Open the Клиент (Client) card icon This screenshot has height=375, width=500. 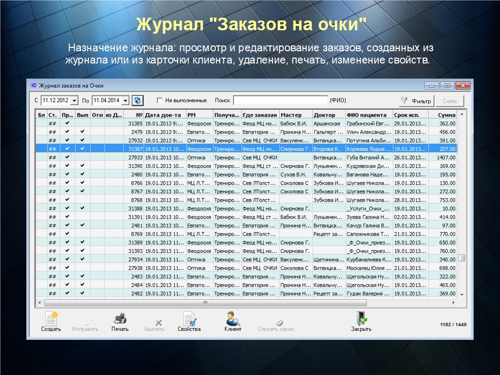(233, 319)
